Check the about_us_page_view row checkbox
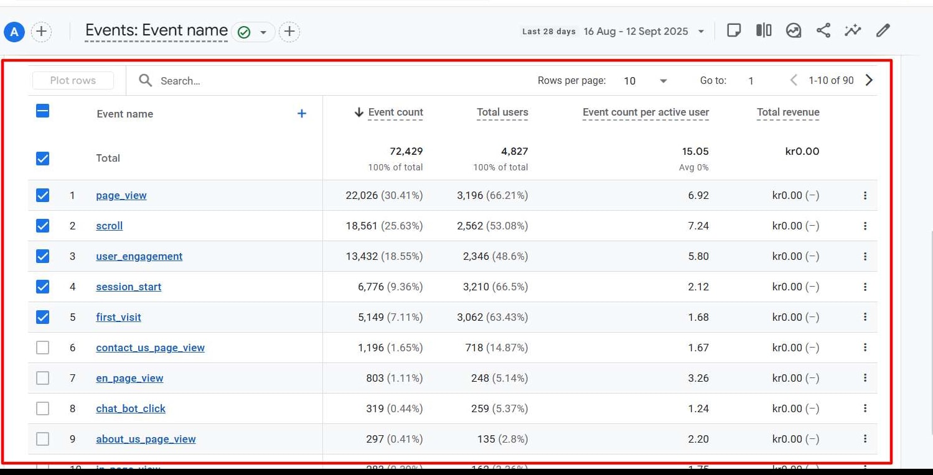This screenshot has height=475, width=933. [x=42, y=439]
